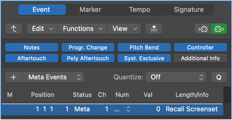Toggle the Pitch Bend event filter

coord(144,48)
